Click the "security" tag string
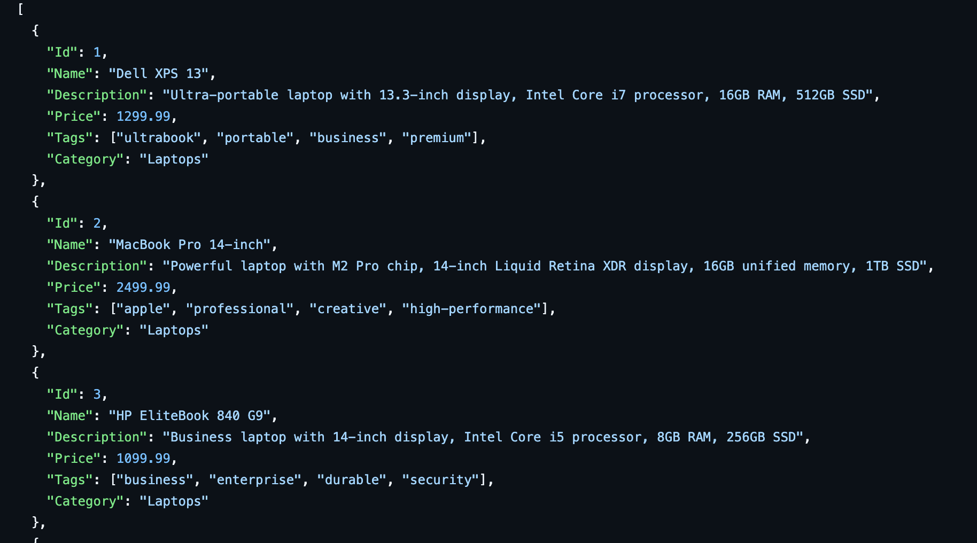This screenshot has height=543, width=977. [x=440, y=479]
